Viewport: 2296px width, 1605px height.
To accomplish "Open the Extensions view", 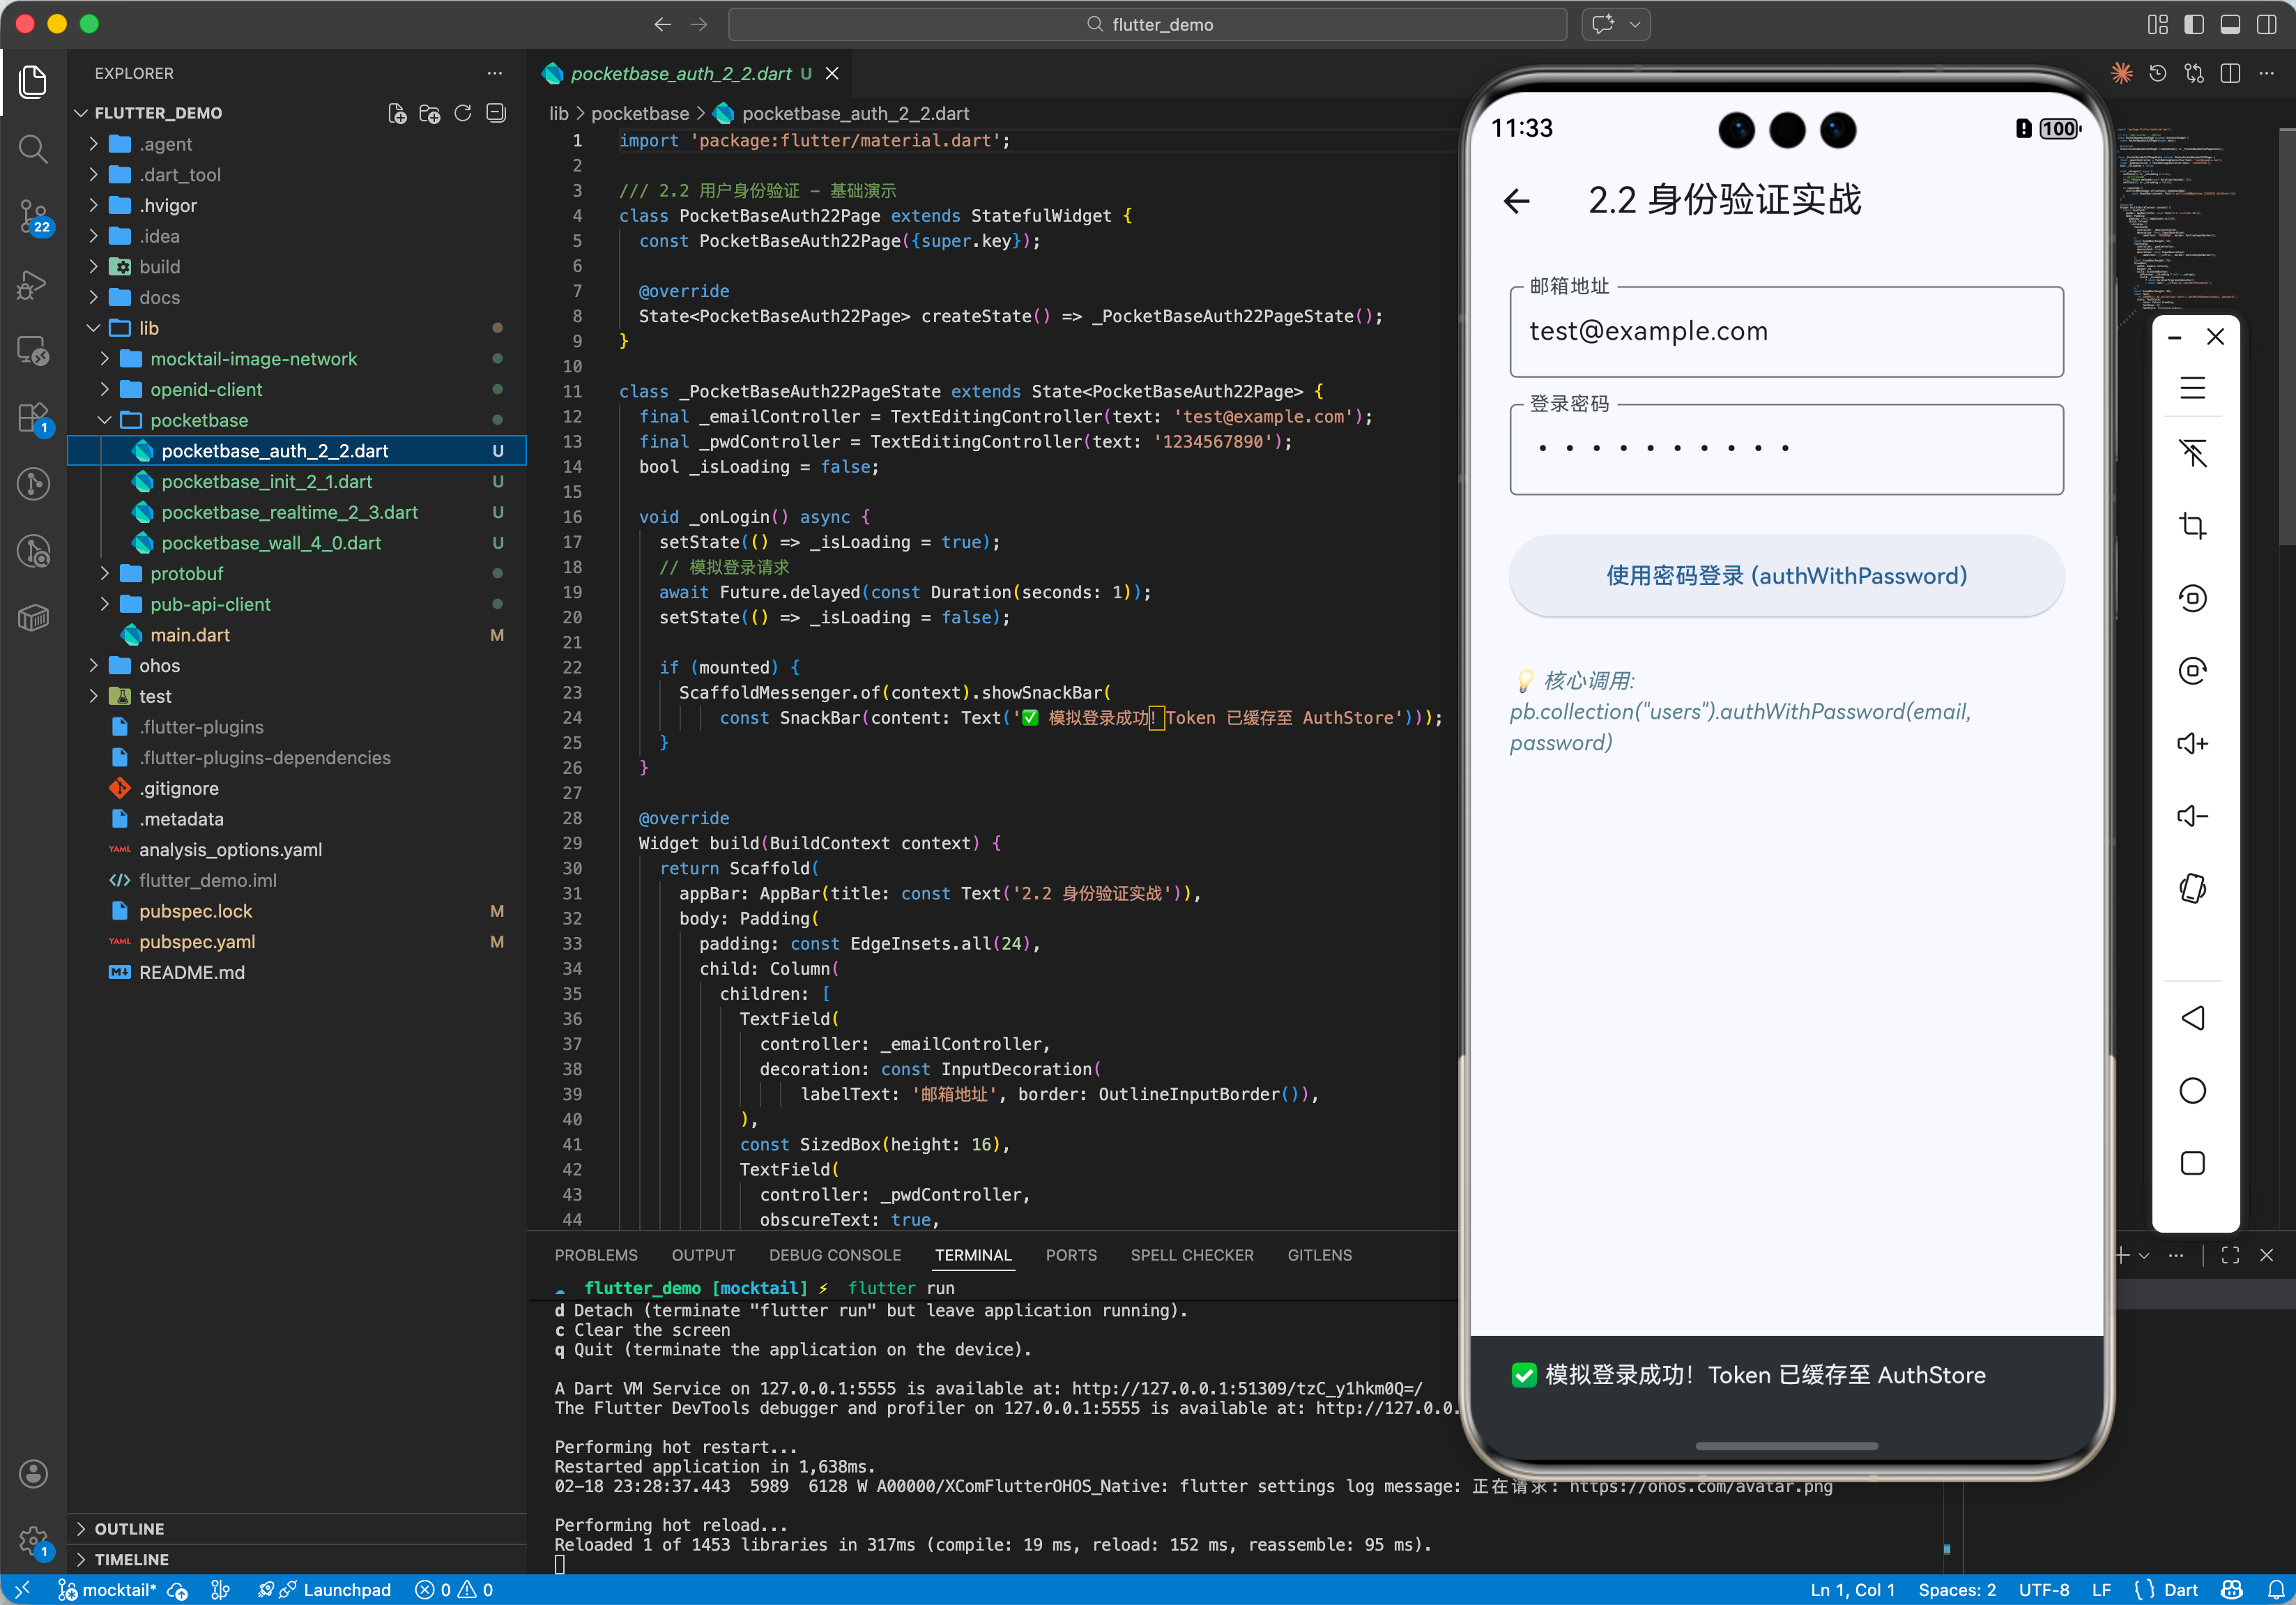I will click(x=33, y=417).
